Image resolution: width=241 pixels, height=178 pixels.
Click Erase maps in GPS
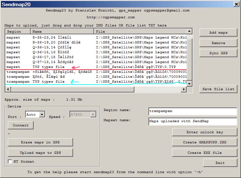pos(40,142)
